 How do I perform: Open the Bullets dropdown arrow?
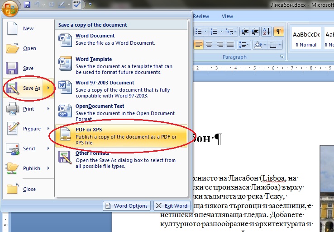(x=205, y=32)
